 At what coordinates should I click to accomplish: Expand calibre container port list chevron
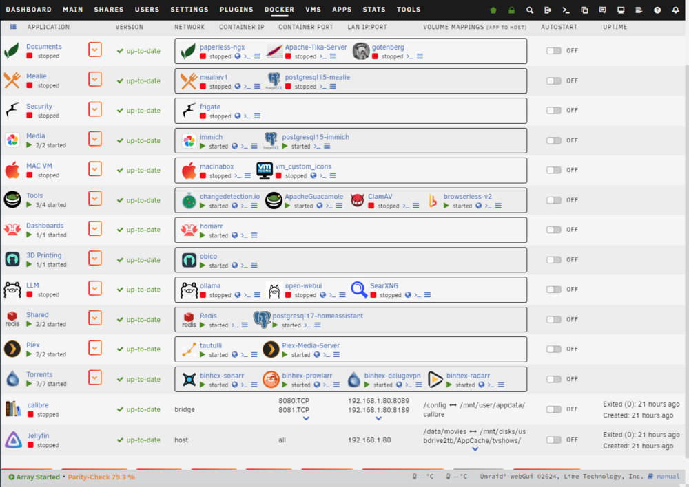pos(307,418)
